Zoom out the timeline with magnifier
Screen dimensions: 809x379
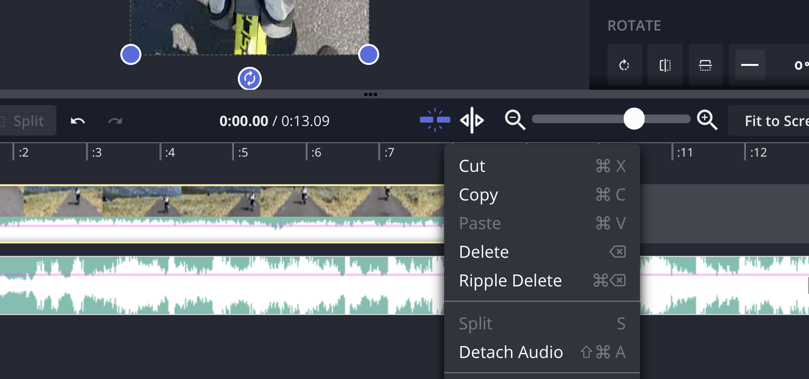pos(515,120)
